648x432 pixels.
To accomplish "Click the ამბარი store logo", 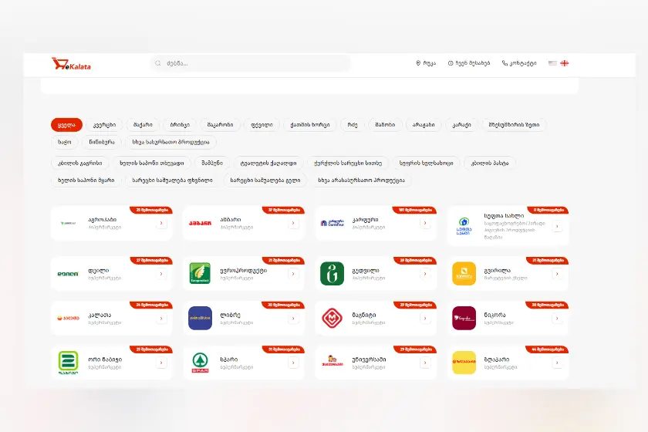I will 200,223.
